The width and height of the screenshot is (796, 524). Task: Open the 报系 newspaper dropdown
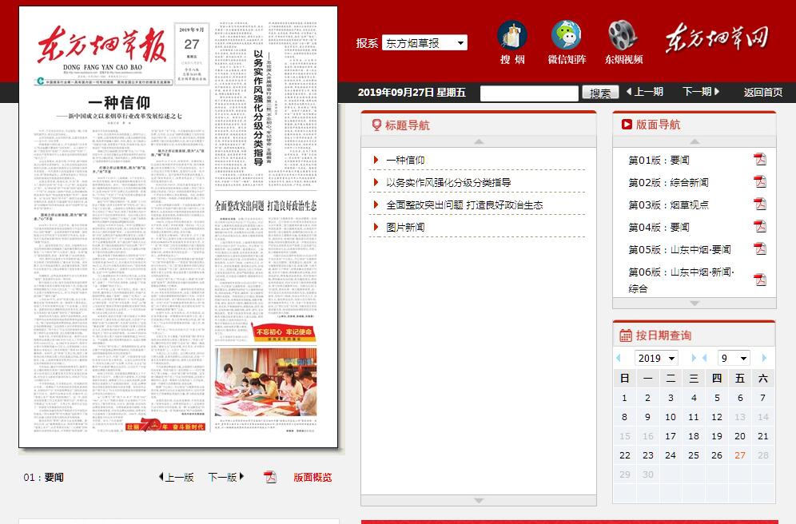click(424, 43)
